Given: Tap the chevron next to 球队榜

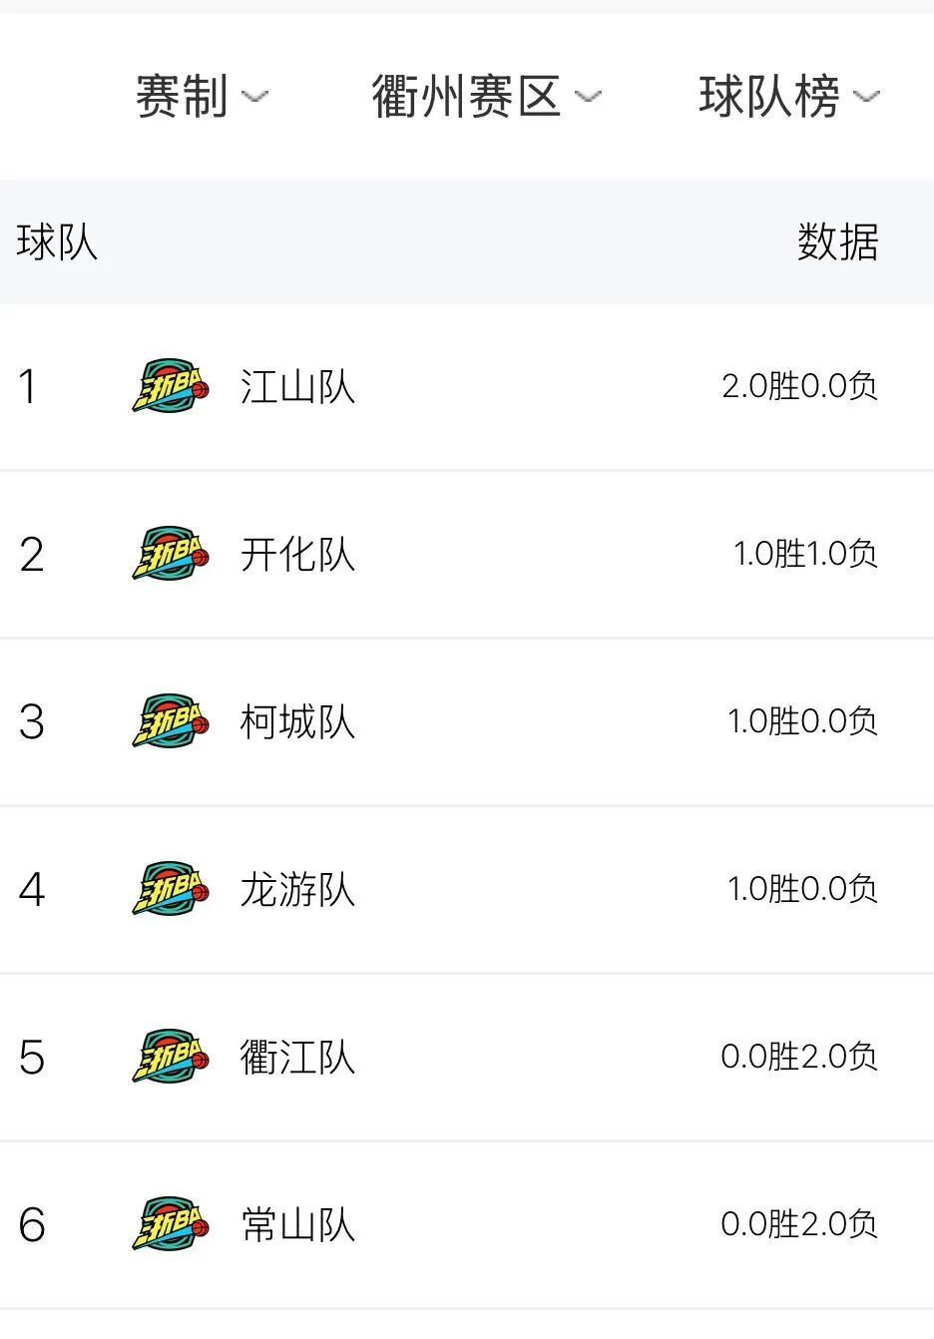Looking at the screenshot, I should (866, 97).
